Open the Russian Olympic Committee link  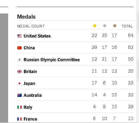[52, 60]
